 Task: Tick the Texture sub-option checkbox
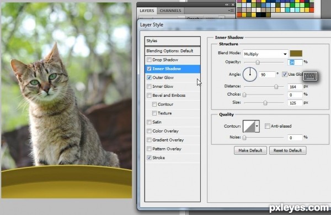154,113
